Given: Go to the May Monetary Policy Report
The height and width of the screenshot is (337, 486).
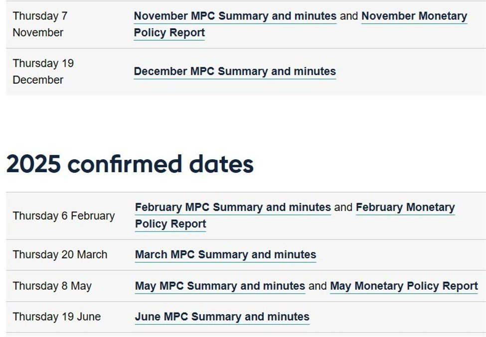Looking at the screenshot, I should coord(404,286).
